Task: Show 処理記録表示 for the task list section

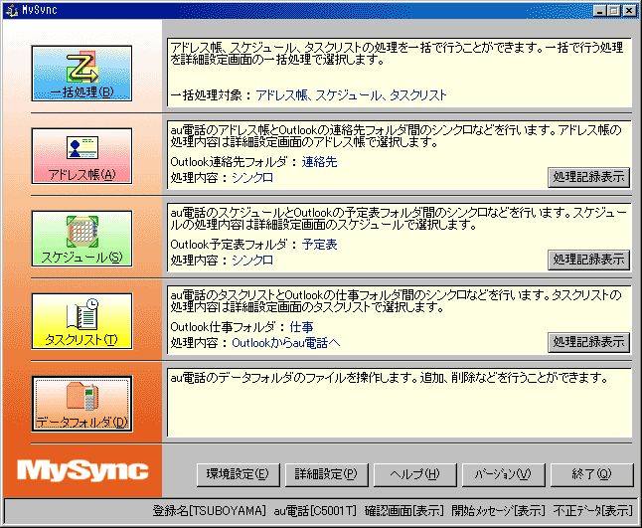Action: (x=587, y=342)
